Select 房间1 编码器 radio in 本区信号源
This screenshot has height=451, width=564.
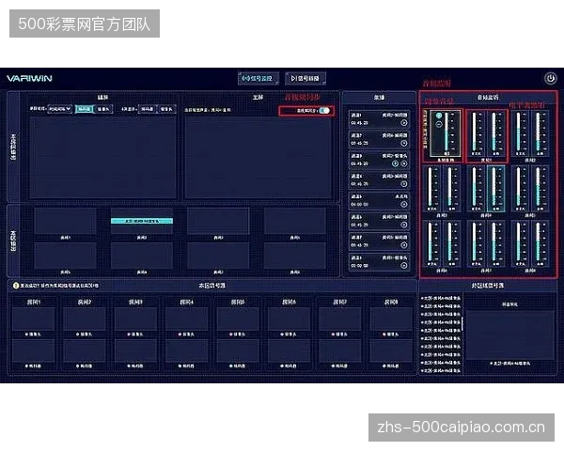[x=26, y=366]
